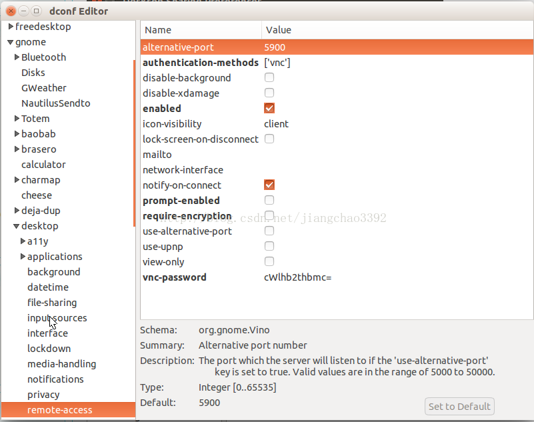
Task: Toggle the require-encryption checkbox
Action: 269,215
